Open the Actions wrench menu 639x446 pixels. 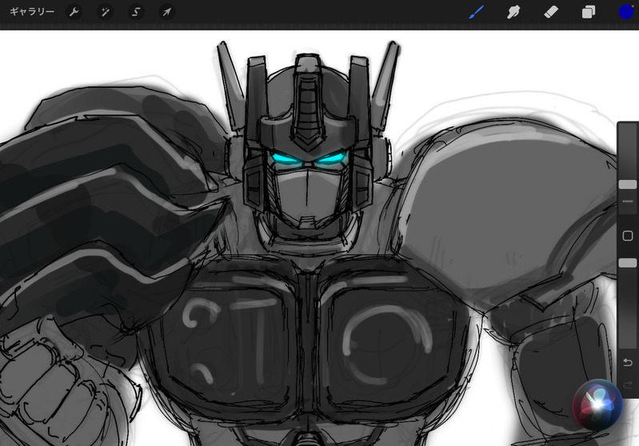(74, 12)
